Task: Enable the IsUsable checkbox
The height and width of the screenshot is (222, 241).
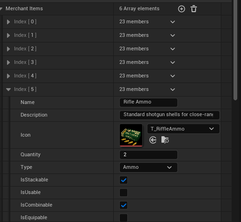Action: tap(124, 193)
